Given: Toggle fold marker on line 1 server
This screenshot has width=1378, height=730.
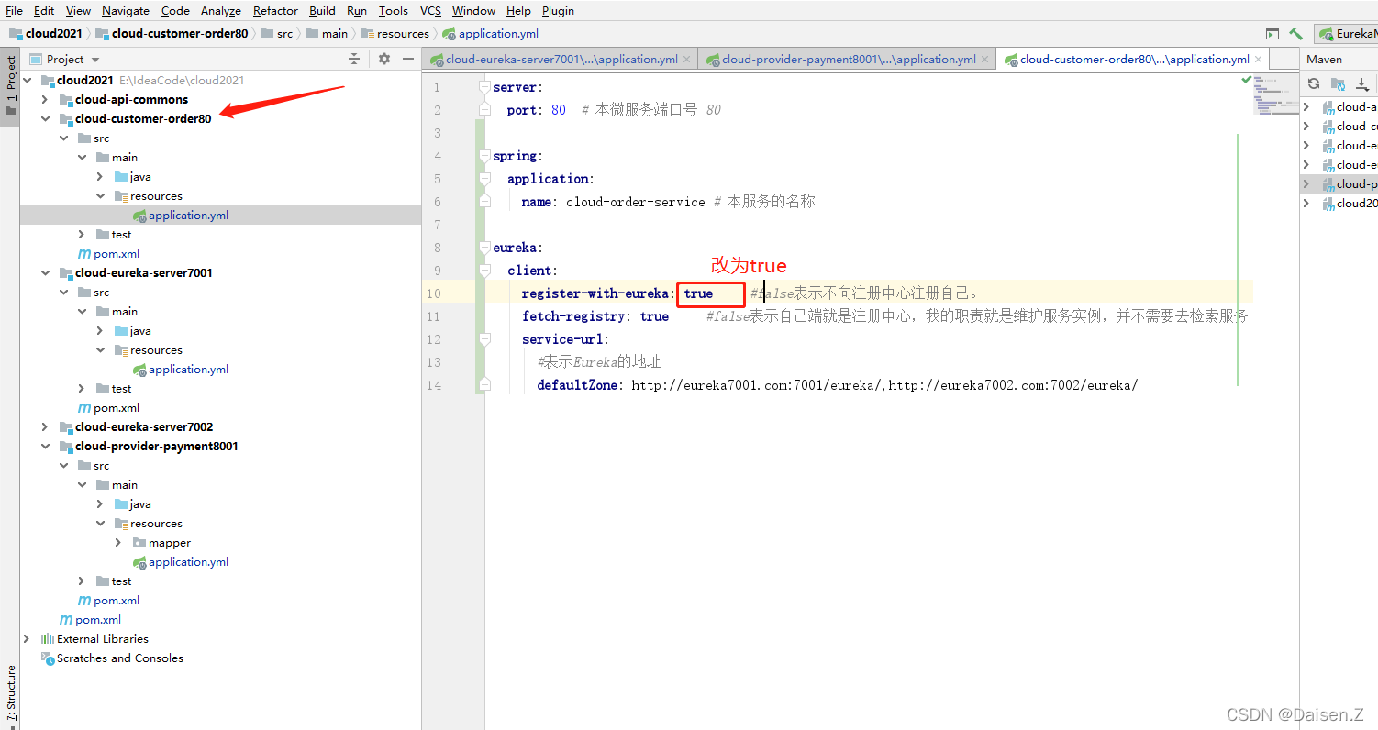Looking at the screenshot, I should tap(484, 87).
